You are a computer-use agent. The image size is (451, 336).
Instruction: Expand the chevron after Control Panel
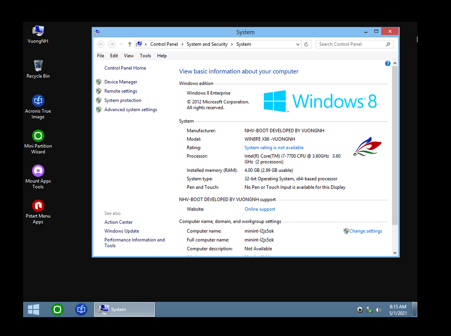(182, 44)
